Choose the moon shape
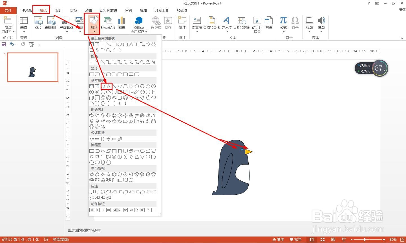Image resolution: width=406 pixels, height=243 pixels. tap(148, 98)
